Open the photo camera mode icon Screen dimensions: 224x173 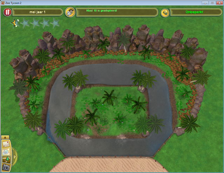point(6,167)
